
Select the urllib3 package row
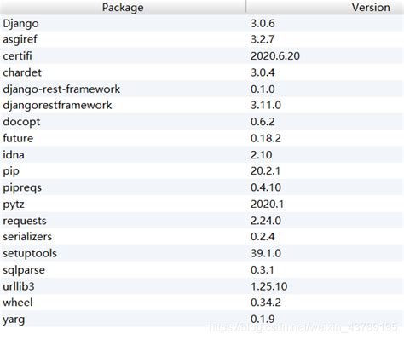[202, 286]
